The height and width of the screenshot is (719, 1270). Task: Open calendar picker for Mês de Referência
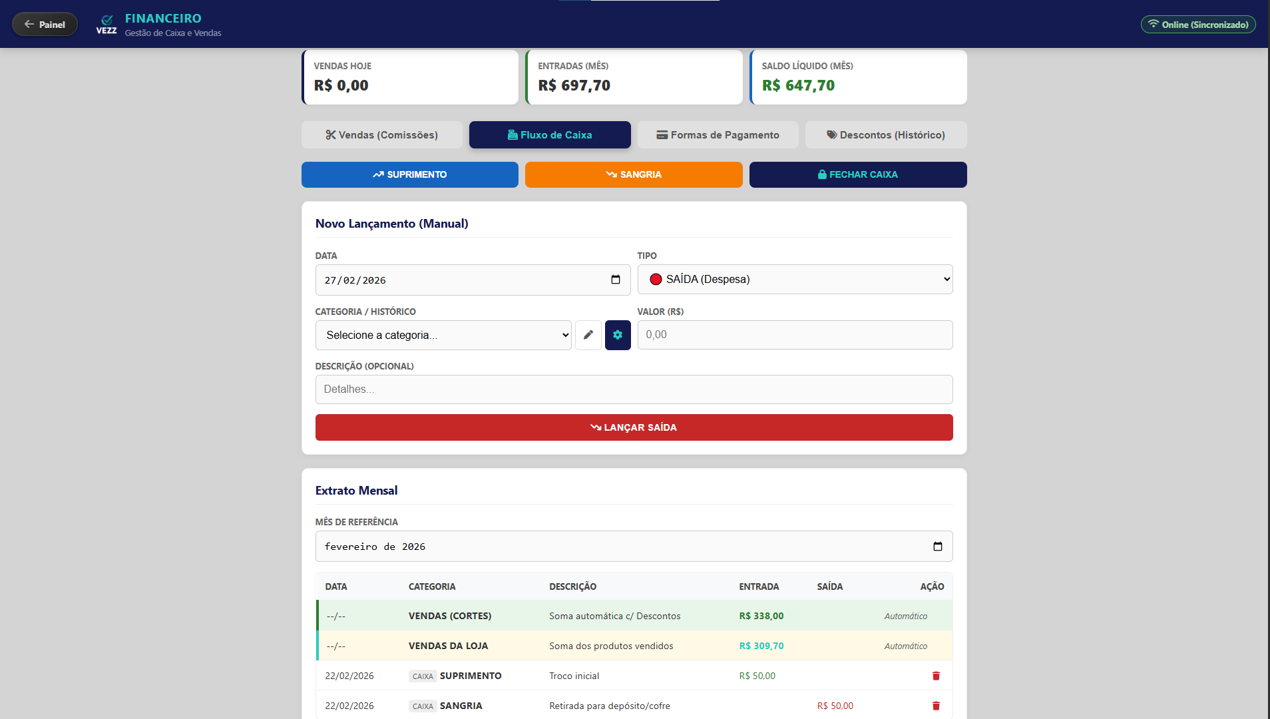(938, 547)
